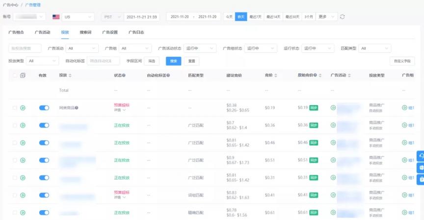Click the ad group play icon in the $0.31 row
Image resolution: width=424 pixels, height=220 pixels.
point(404,178)
